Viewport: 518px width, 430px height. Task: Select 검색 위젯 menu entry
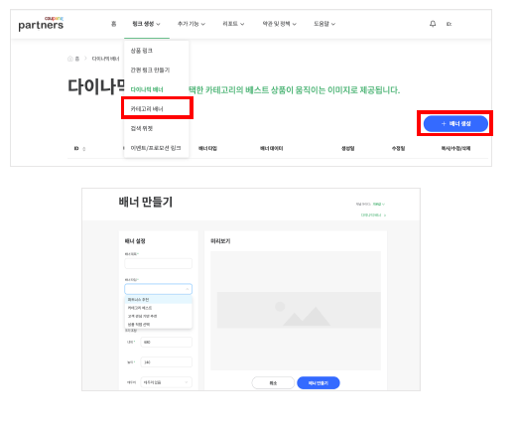click(x=142, y=128)
